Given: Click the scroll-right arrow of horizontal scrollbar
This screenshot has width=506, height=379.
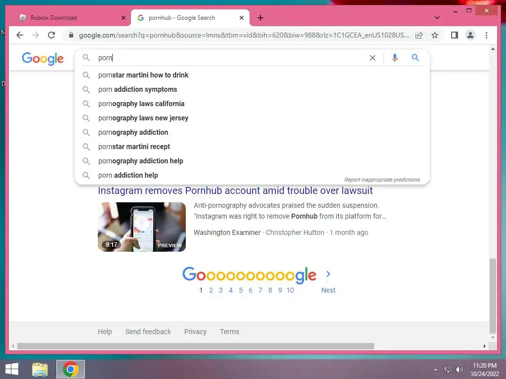Looking at the screenshot, I should click(x=484, y=346).
